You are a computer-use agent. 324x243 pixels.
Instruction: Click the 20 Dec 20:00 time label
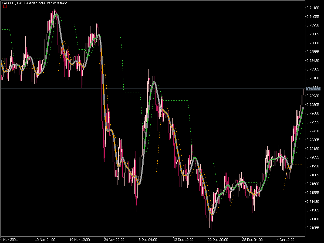[x=218, y=239]
